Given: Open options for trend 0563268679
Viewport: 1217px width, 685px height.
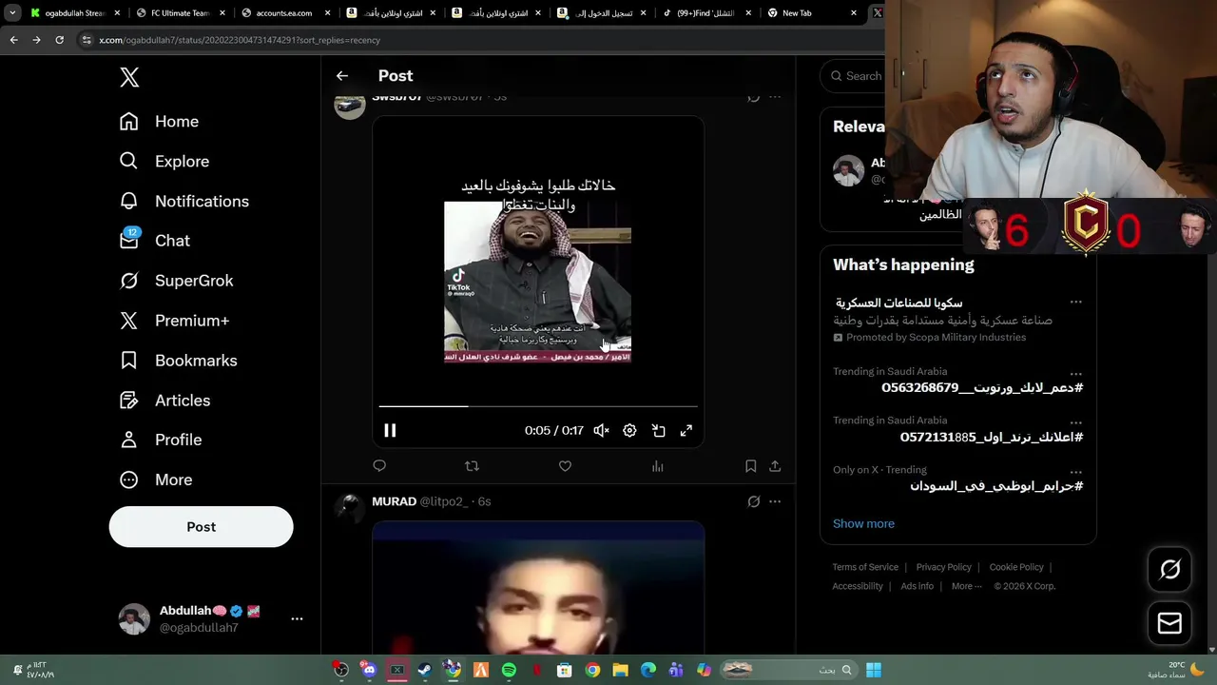Looking at the screenshot, I should coord(1075,374).
